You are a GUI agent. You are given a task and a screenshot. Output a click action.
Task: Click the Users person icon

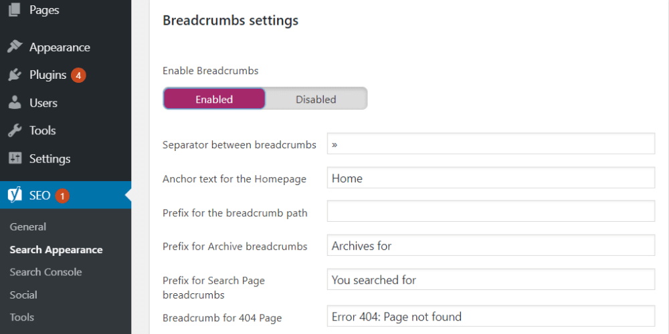(15, 103)
